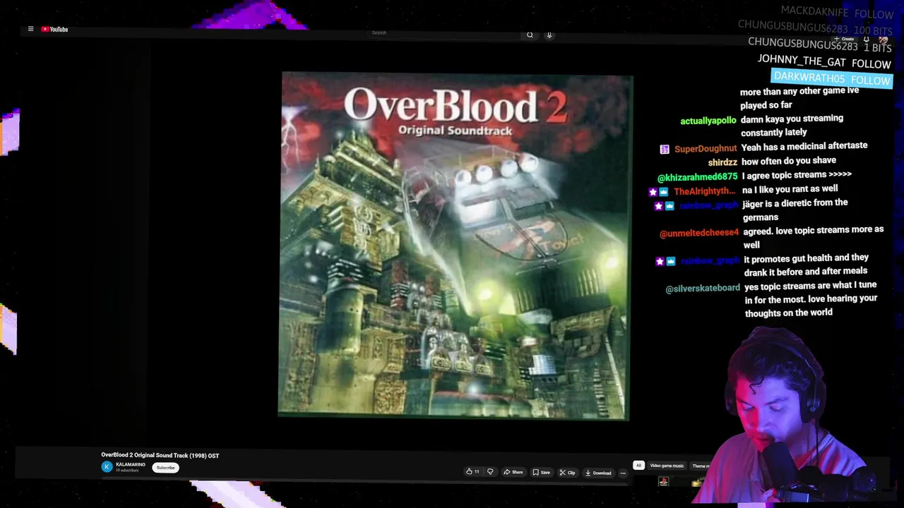This screenshot has width=904, height=508.
Task: Click chat username @unmeltedcheese4
Action: [699, 233]
